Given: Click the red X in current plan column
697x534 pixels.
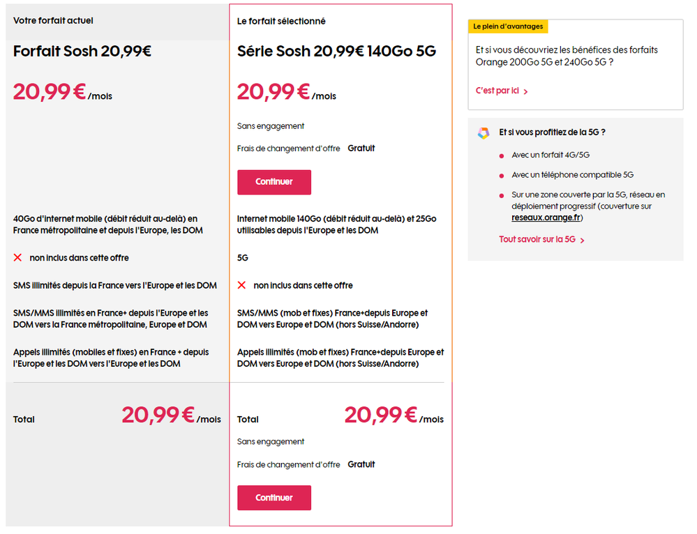Looking at the screenshot, I should pyautogui.click(x=18, y=258).
